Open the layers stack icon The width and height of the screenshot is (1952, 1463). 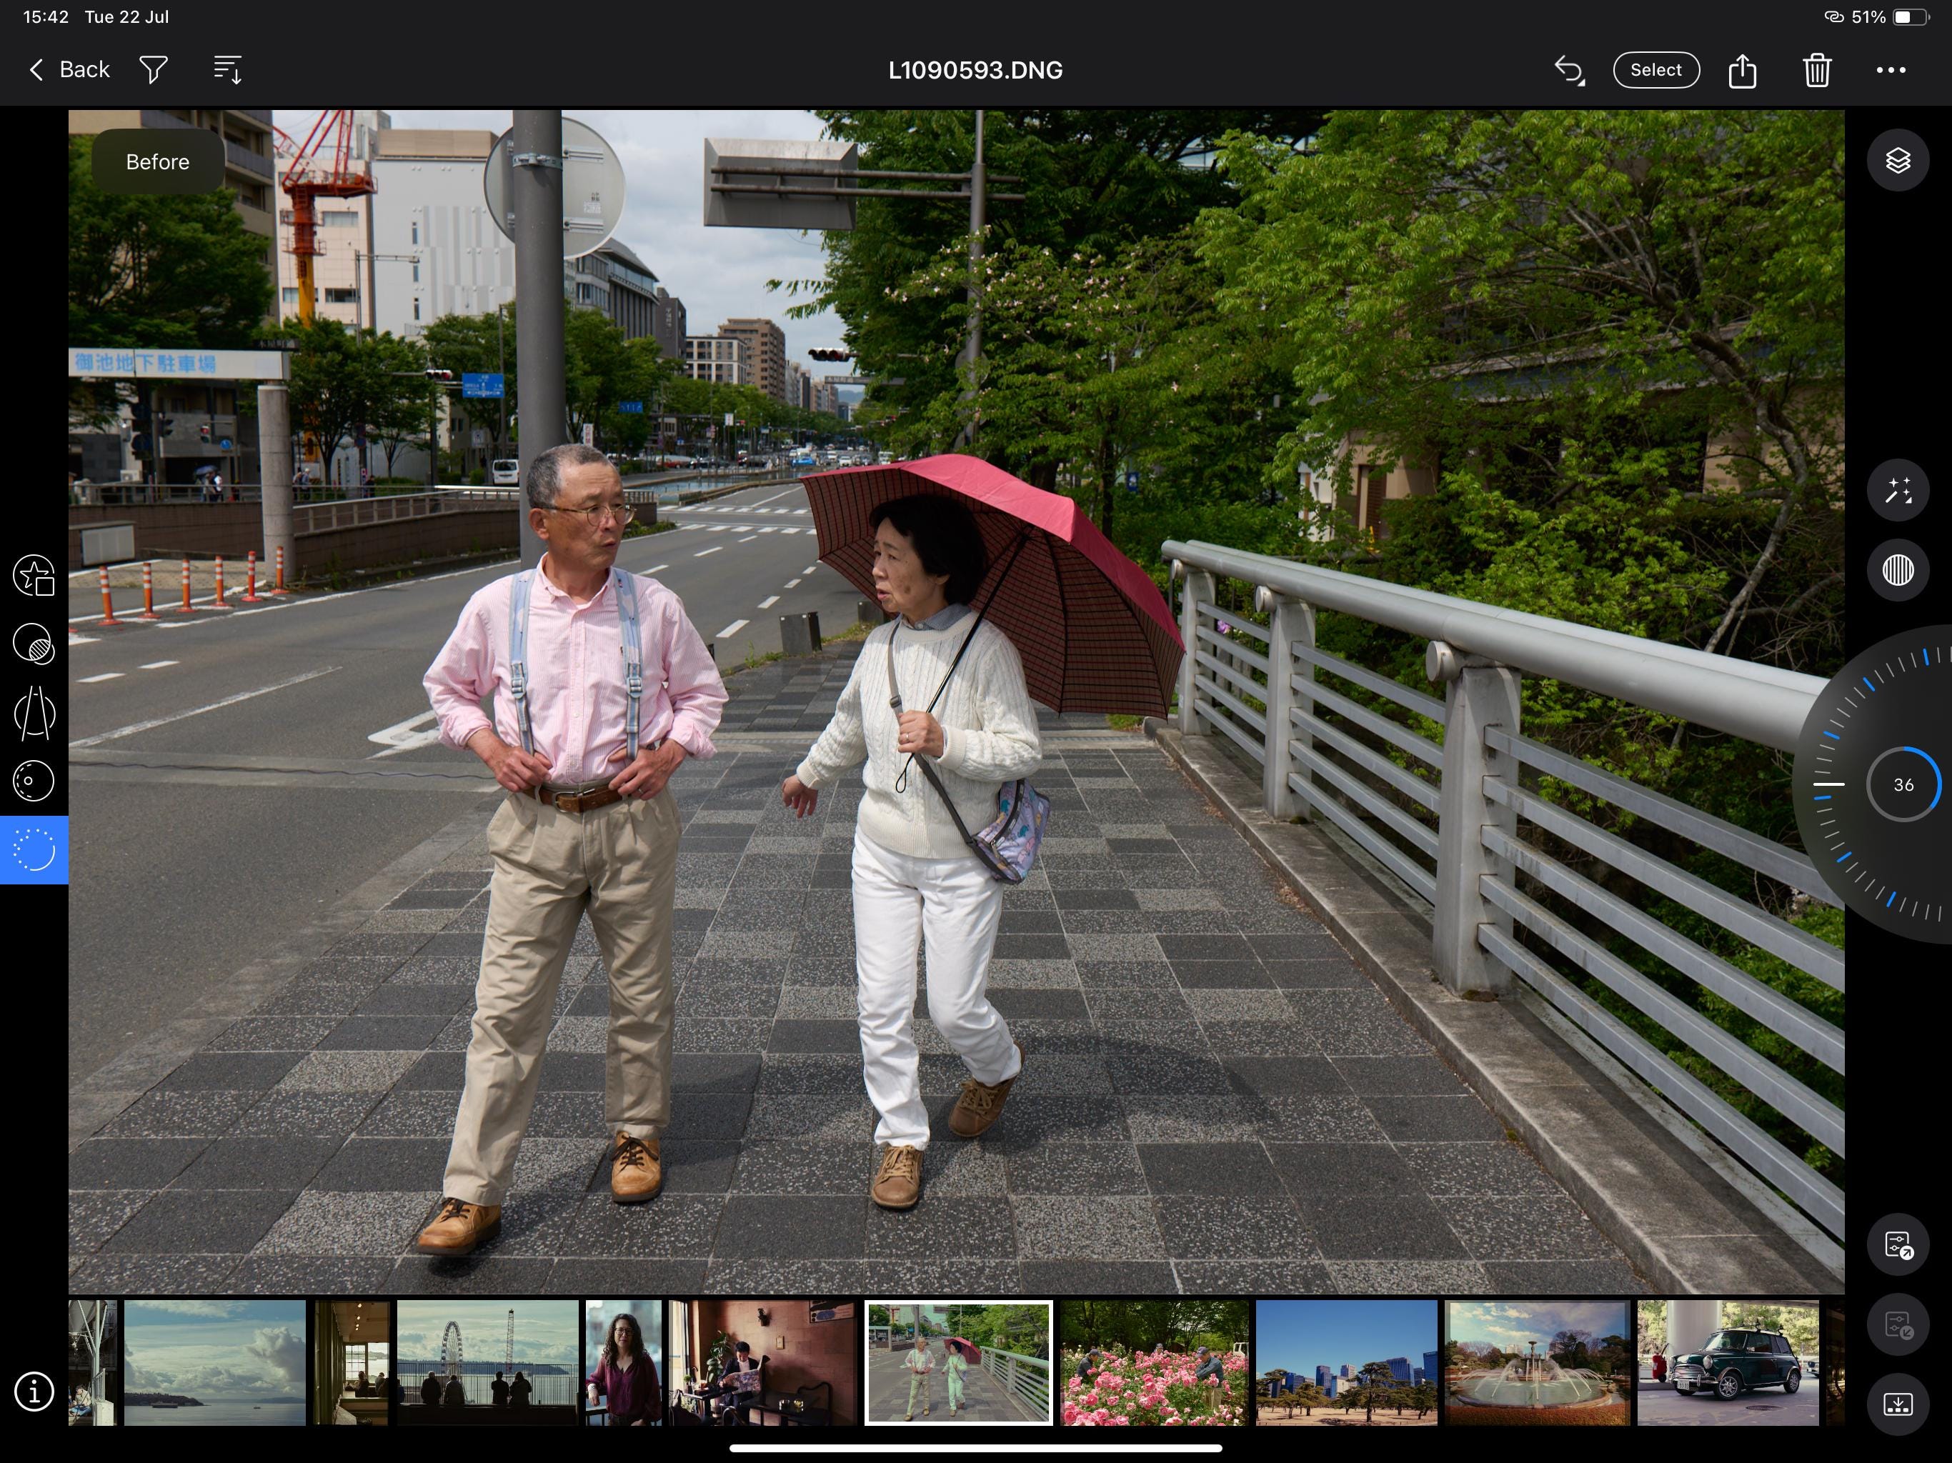pos(1897,161)
